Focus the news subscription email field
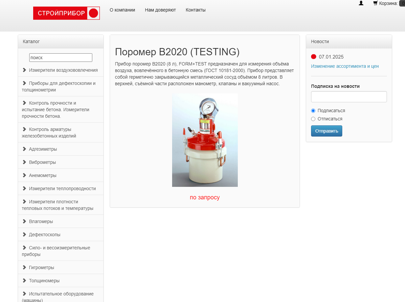This screenshot has height=302, width=405. click(x=349, y=97)
